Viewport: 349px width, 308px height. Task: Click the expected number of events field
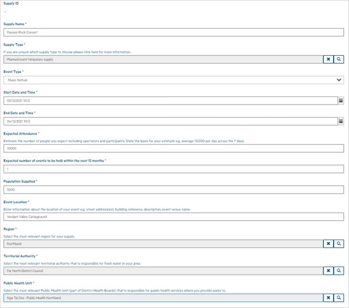pos(172,169)
